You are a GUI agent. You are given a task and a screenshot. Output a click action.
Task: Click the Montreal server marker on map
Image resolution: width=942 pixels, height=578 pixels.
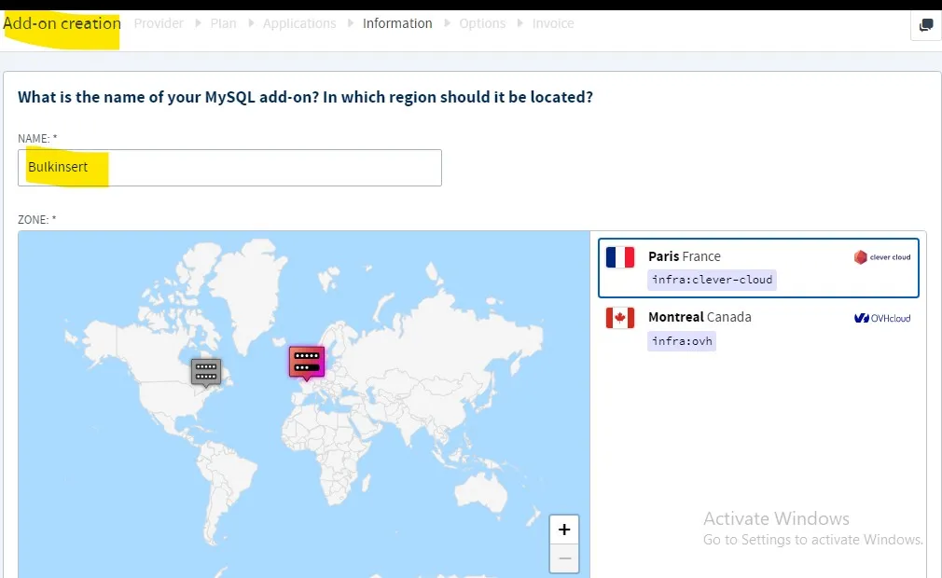tap(206, 372)
